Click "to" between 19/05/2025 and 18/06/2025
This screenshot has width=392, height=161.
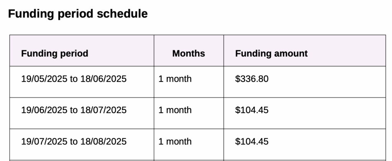pyautogui.click(x=74, y=79)
